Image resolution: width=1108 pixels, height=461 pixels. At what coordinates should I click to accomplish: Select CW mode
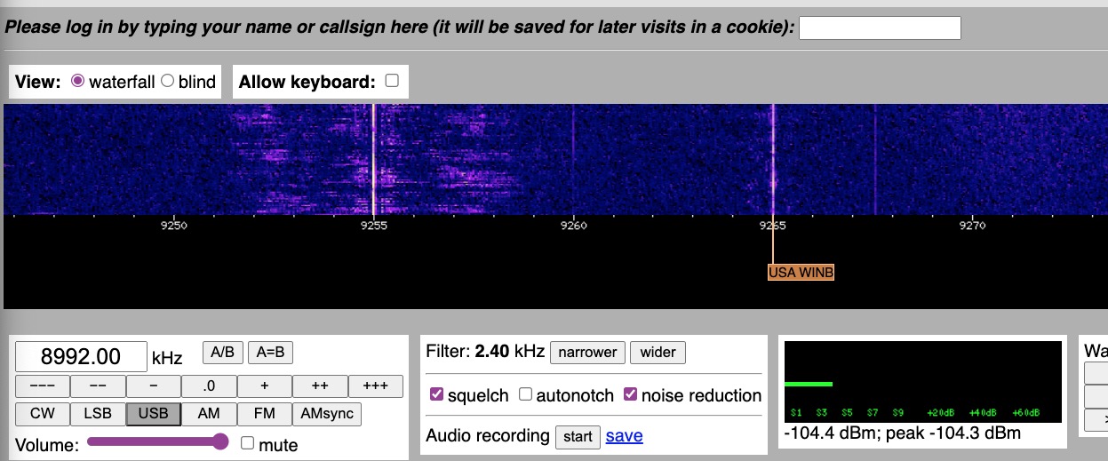(x=43, y=414)
